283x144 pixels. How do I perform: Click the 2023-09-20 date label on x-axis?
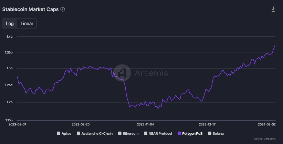click(81, 124)
